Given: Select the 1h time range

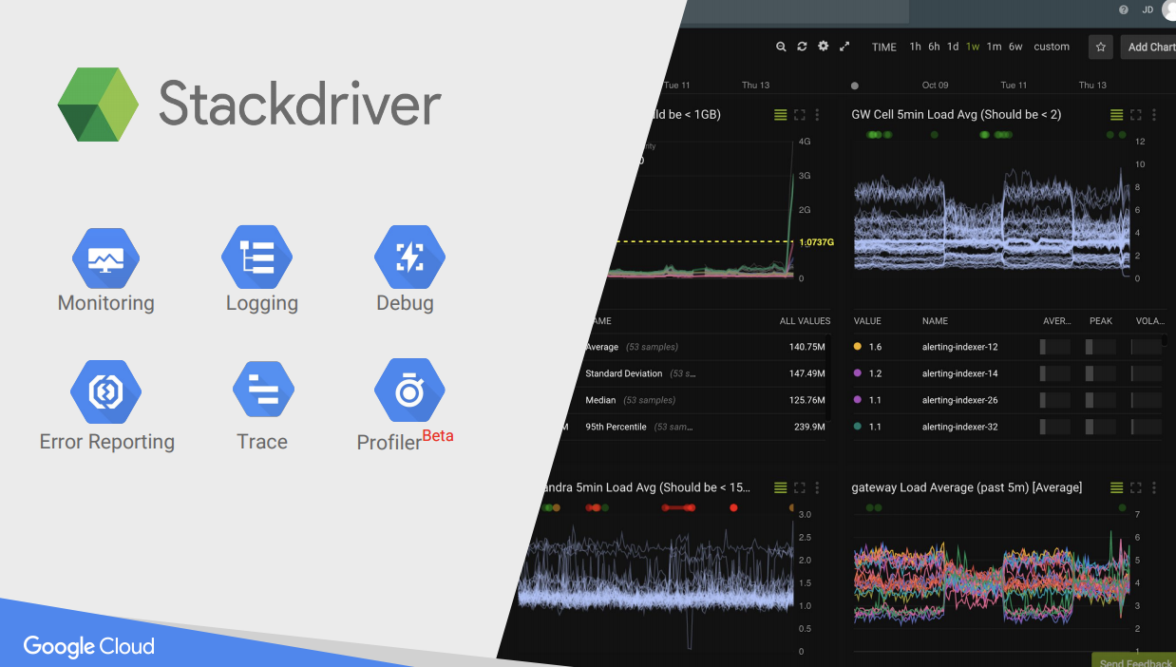Looking at the screenshot, I should (915, 47).
